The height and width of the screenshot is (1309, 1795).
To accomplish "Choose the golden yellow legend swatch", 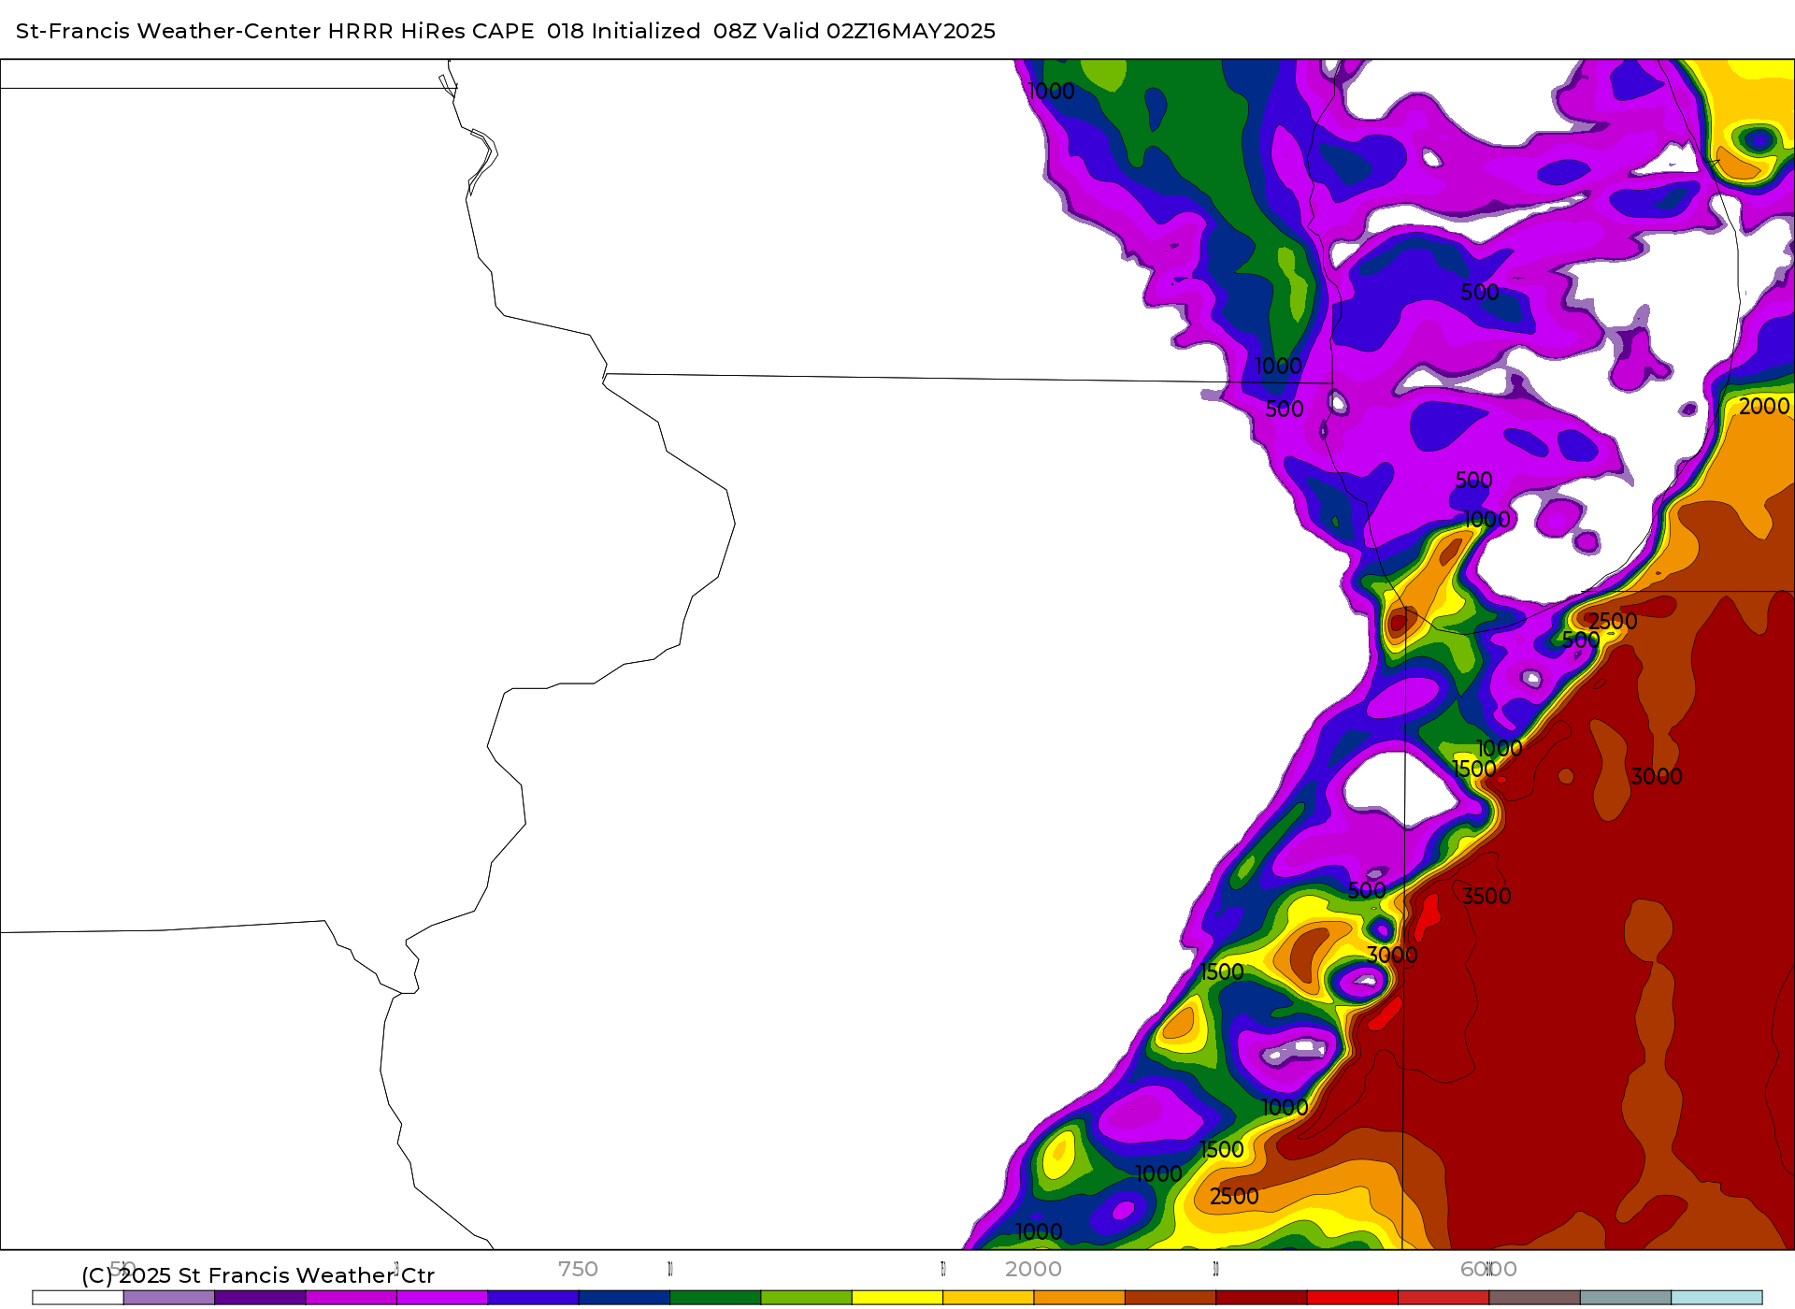I will click(x=988, y=1298).
